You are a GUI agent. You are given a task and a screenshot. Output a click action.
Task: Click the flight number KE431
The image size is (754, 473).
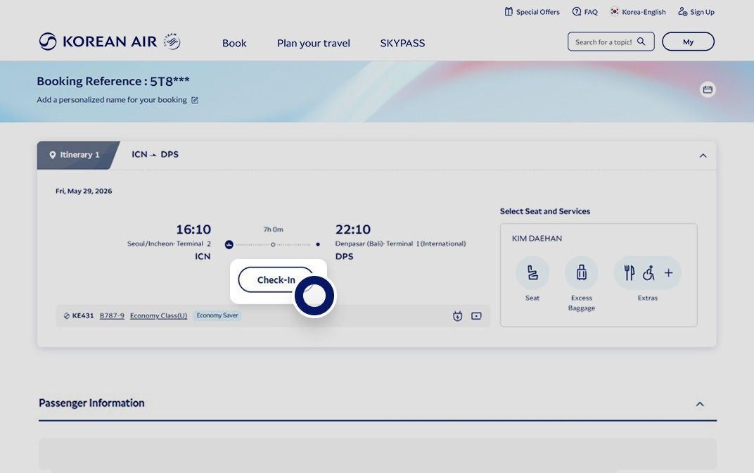coord(83,315)
